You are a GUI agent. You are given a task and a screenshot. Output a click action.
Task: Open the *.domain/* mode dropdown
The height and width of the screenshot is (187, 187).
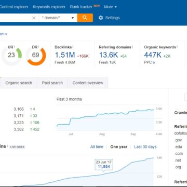click(x=58, y=18)
